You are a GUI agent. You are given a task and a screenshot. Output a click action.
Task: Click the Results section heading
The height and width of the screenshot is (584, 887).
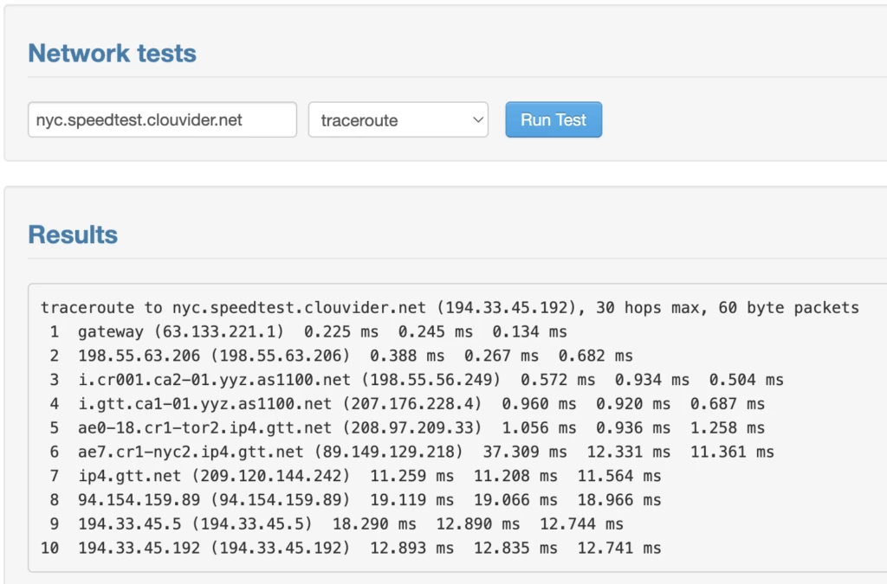click(73, 234)
